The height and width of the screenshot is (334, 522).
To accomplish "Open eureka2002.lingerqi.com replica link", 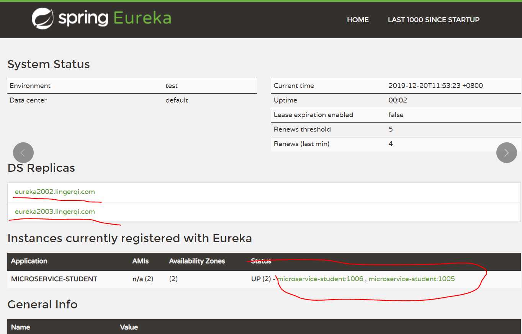I will tap(55, 192).
